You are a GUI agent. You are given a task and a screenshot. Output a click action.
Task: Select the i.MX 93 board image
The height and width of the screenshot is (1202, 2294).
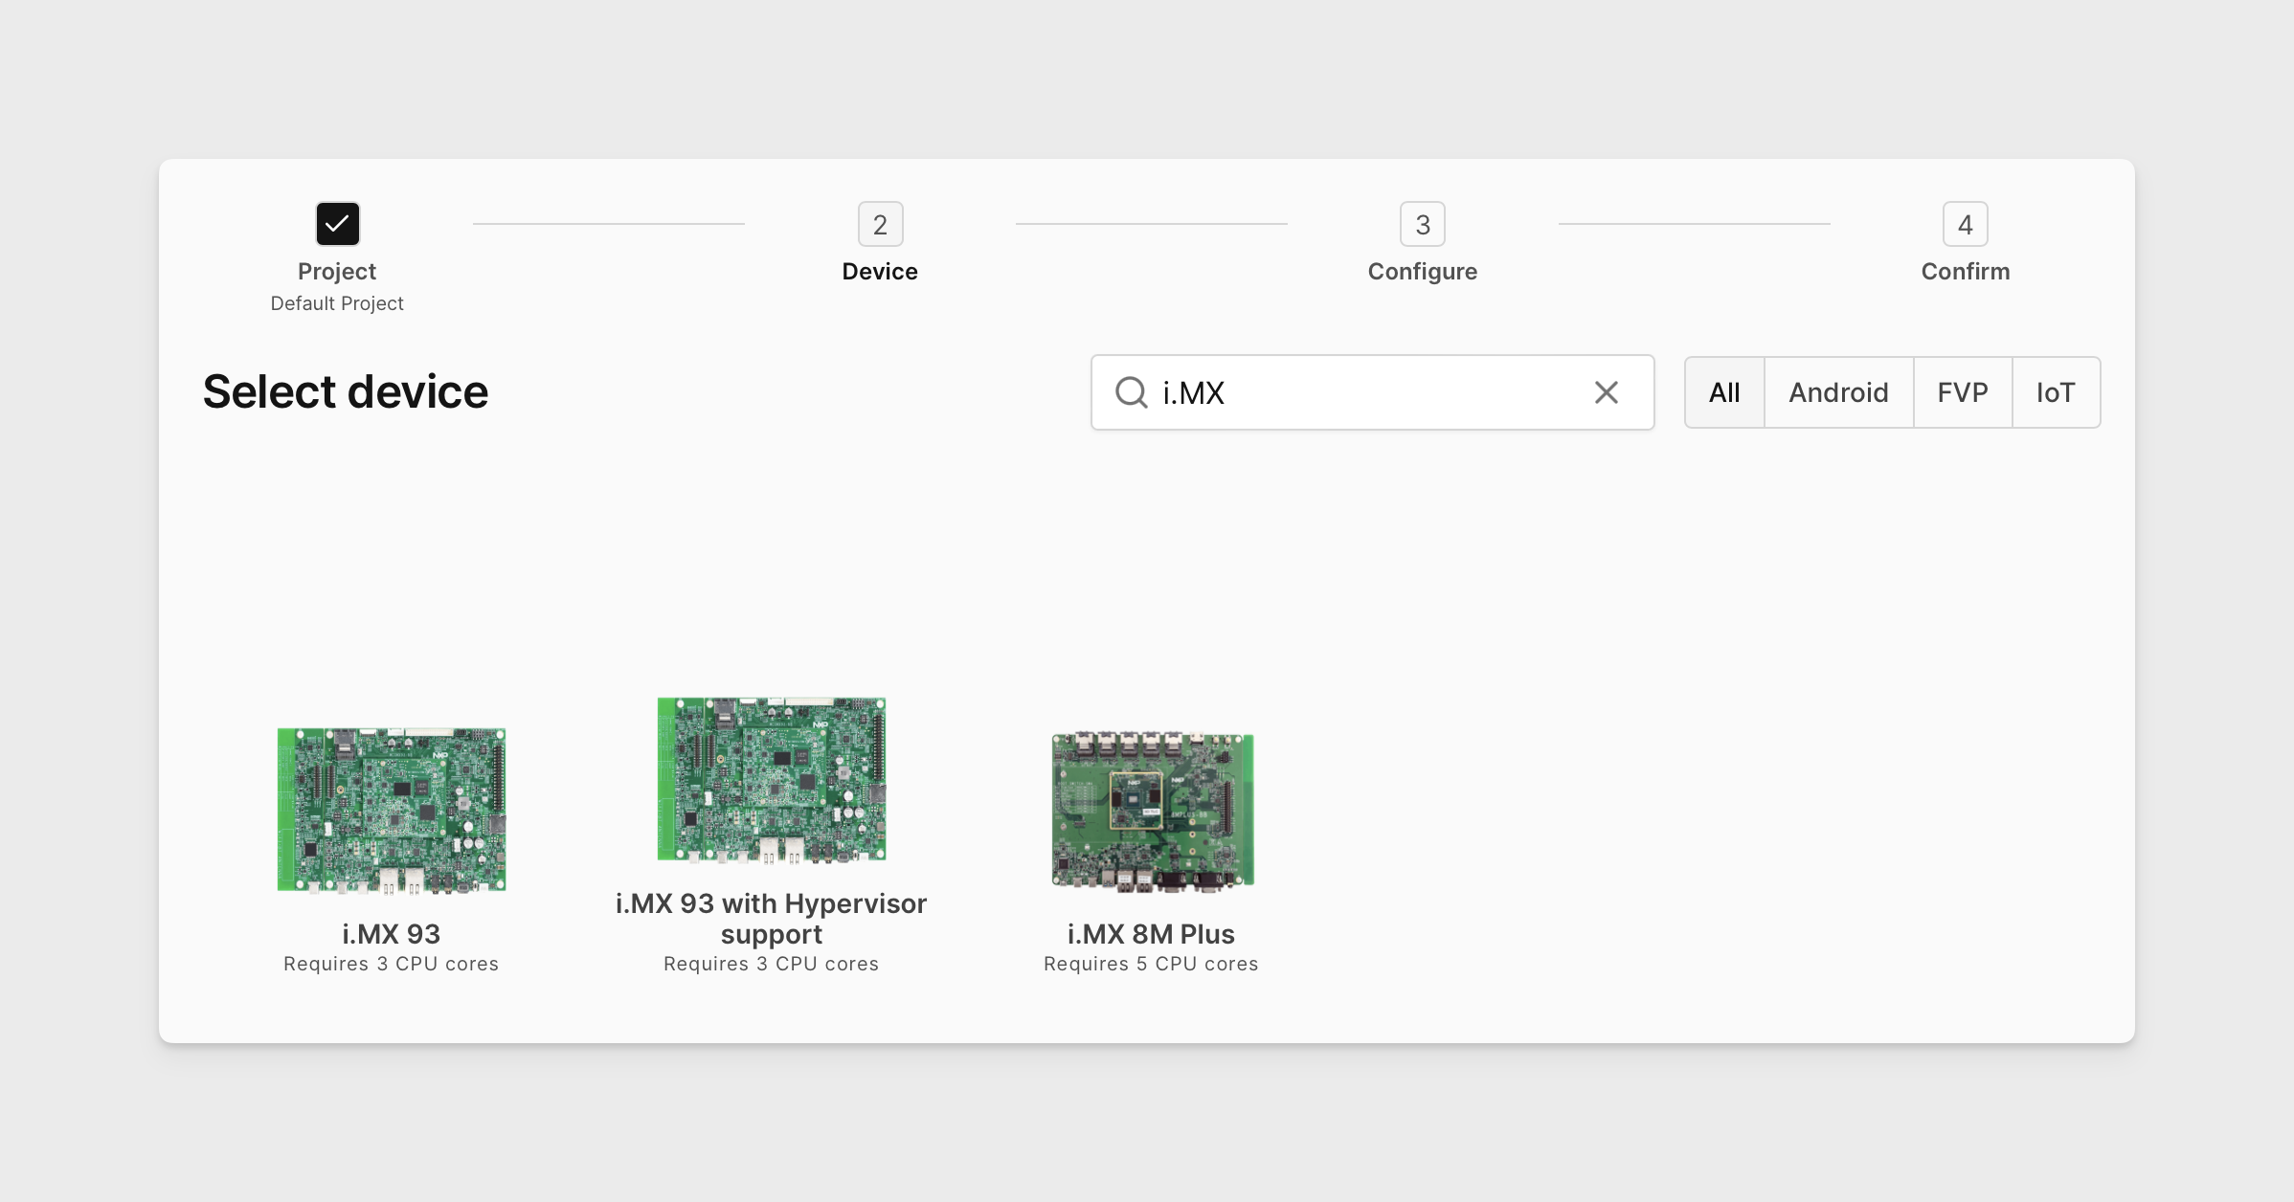(392, 810)
